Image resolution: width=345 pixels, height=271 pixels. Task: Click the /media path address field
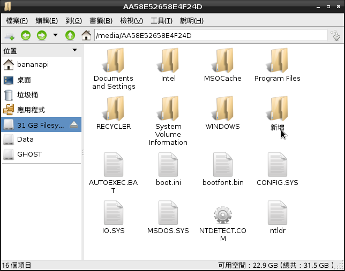click(x=209, y=36)
